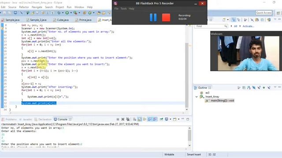The height and width of the screenshot is (158, 282).
Task: Switch to Prime.java editor tab
Action: tap(83, 20)
